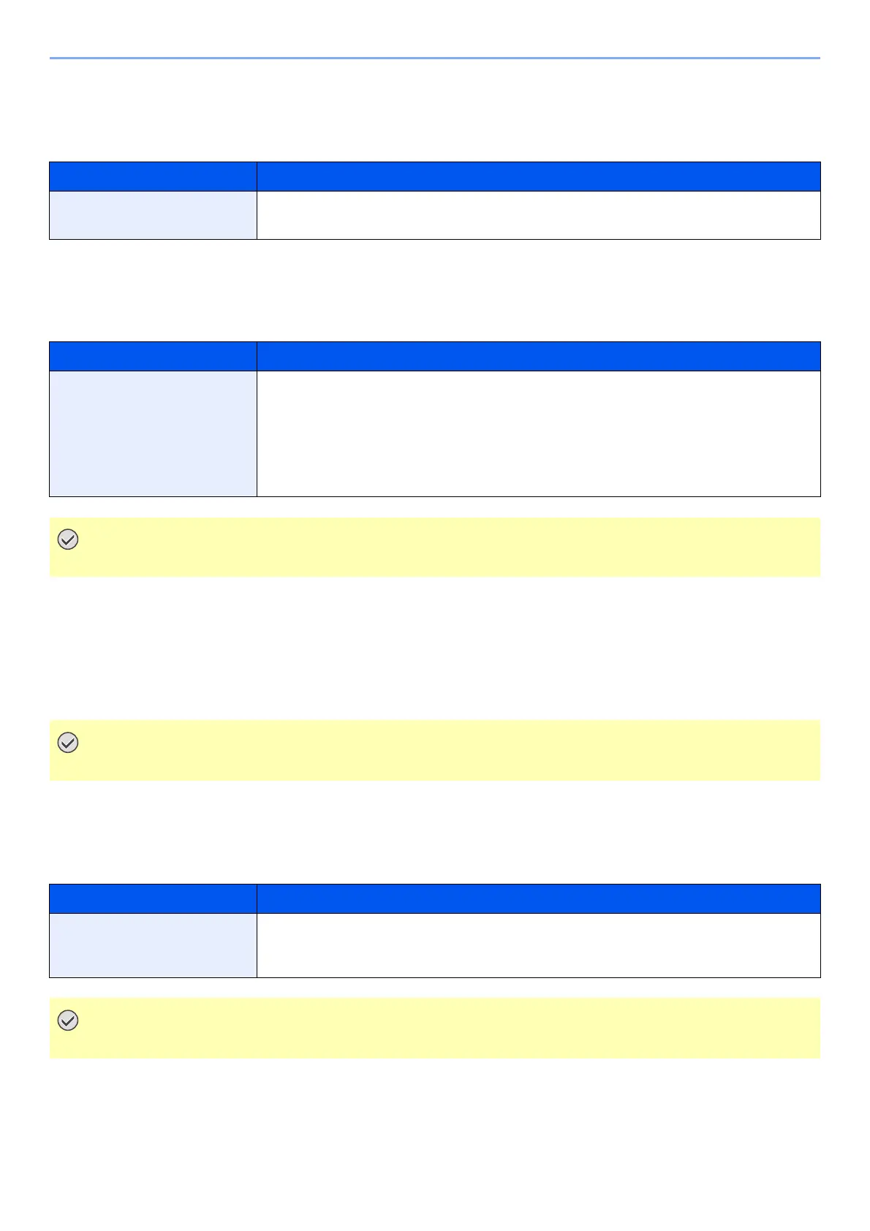Screen dimensions: 870x1231
Task: Select the white body cell of the top table
Action: click(538, 215)
